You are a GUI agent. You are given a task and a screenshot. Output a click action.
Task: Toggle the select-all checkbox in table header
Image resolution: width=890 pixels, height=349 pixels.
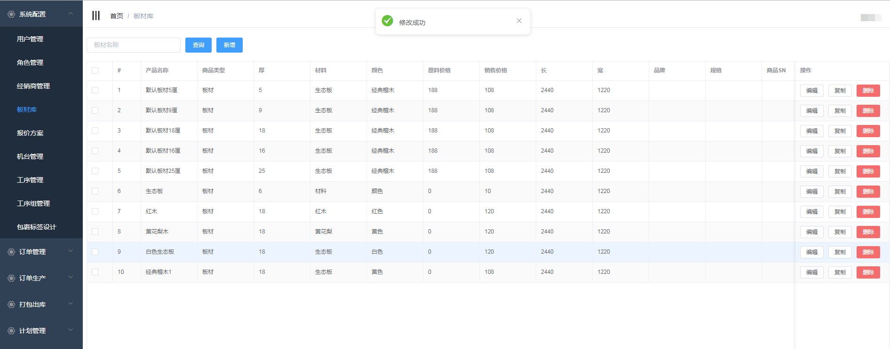click(x=95, y=70)
